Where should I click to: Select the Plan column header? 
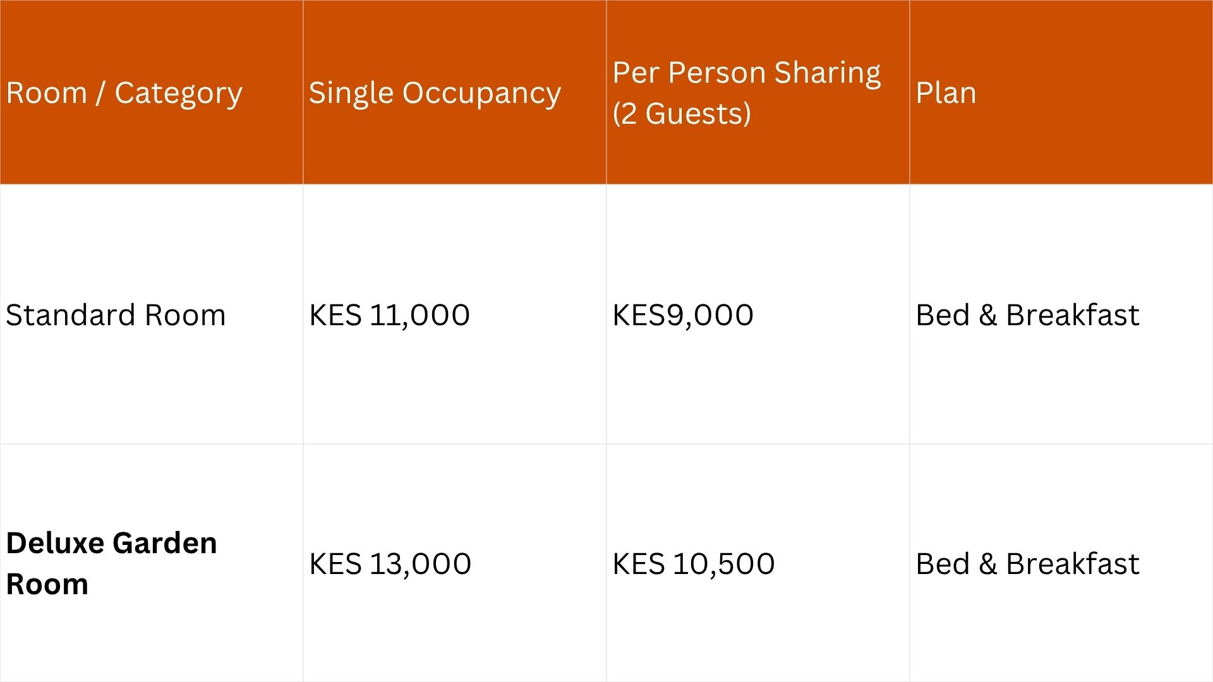[946, 93]
